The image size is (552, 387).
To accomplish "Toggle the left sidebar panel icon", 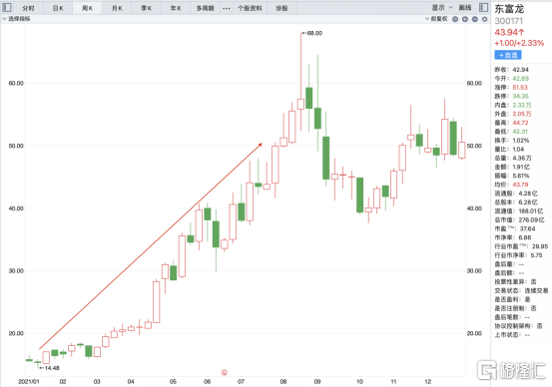I will click(x=7, y=7).
